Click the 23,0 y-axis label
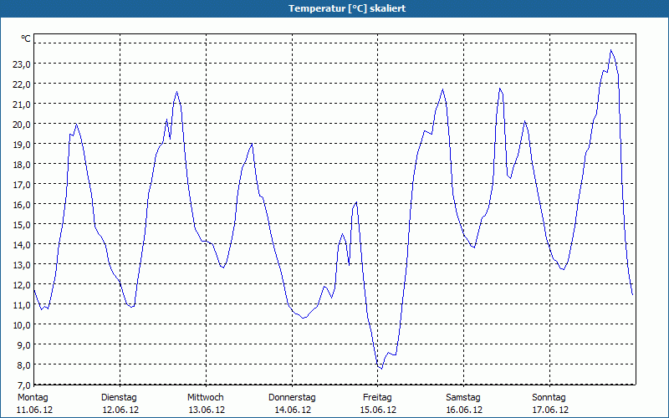The image size is (669, 418). pyautogui.click(x=23, y=64)
